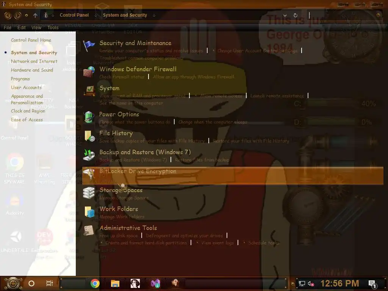388x291 pixels.
Task: Open User Accounts category
Action: pos(26,88)
